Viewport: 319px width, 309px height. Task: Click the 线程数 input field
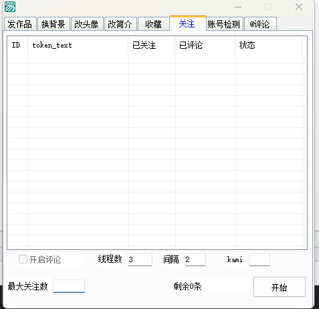coord(140,259)
